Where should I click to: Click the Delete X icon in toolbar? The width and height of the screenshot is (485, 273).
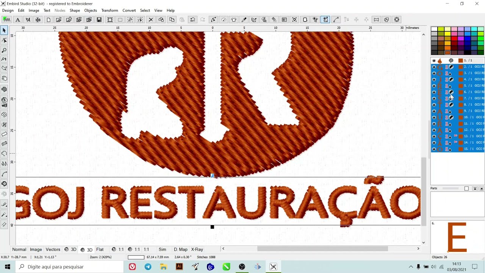click(x=151, y=20)
